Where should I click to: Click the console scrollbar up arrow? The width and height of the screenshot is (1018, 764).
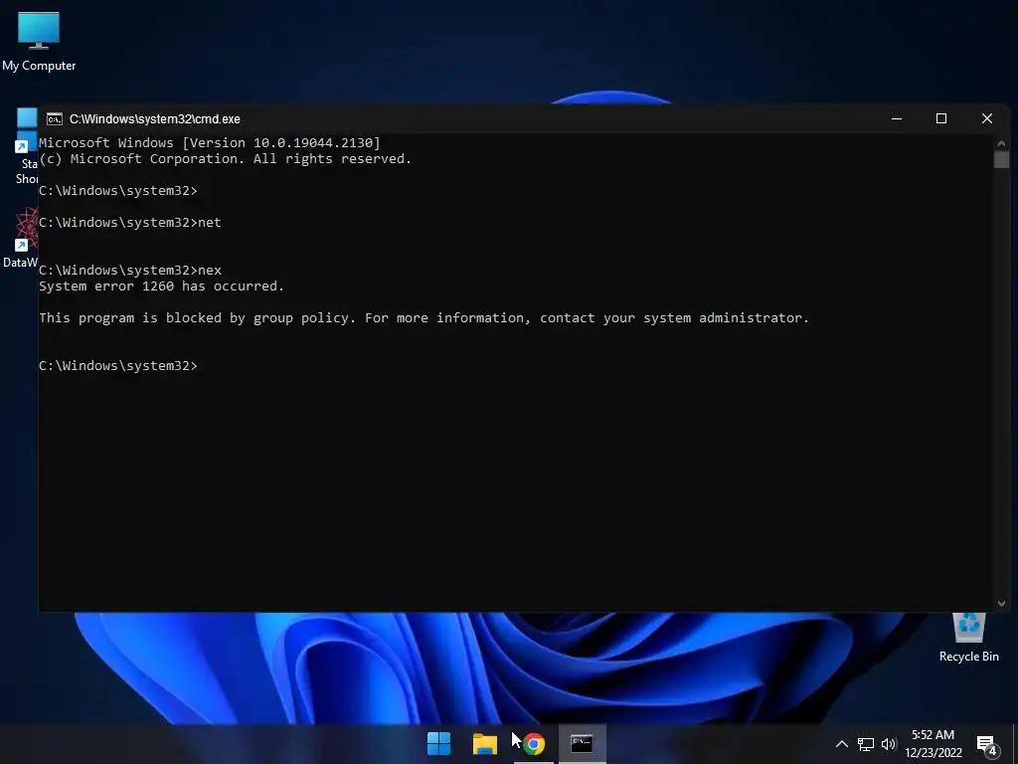(1001, 143)
